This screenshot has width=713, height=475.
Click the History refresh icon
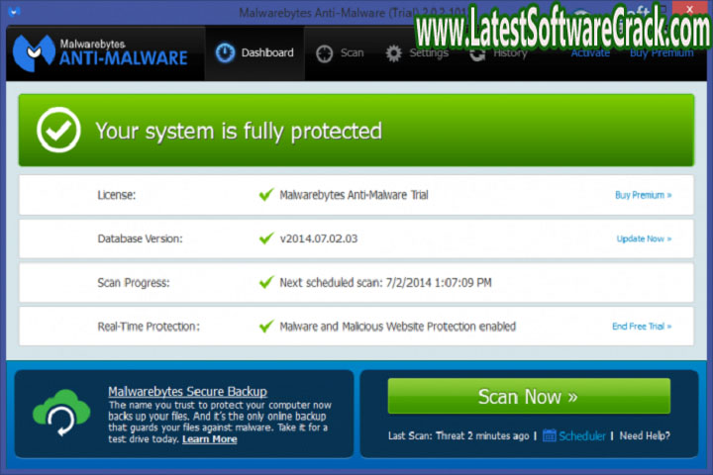pos(477,54)
